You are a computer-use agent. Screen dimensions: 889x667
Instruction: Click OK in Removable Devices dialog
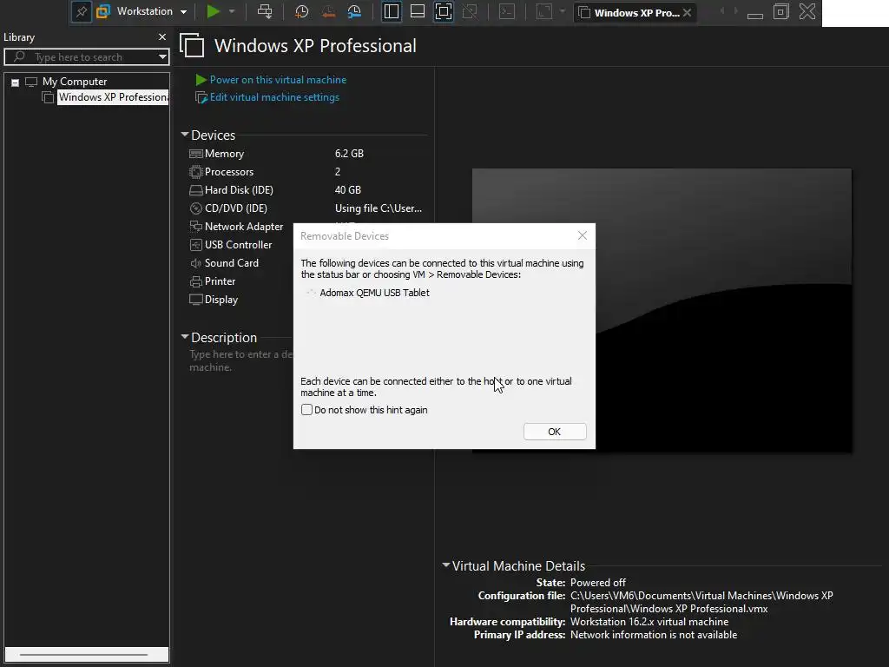point(555,432)
